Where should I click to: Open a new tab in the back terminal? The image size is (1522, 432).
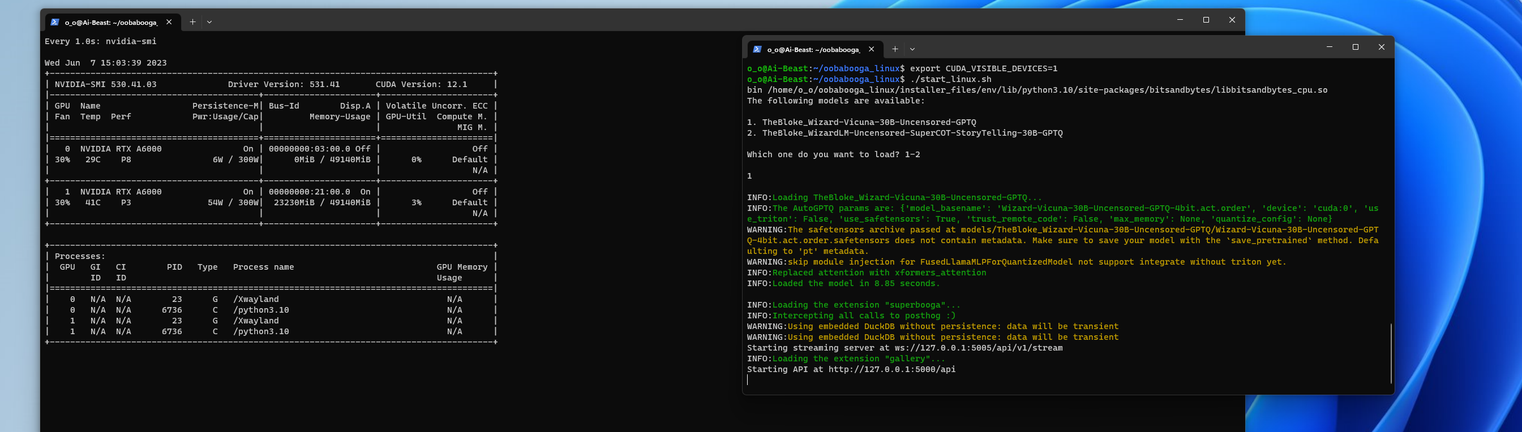[x=192, y=22]
